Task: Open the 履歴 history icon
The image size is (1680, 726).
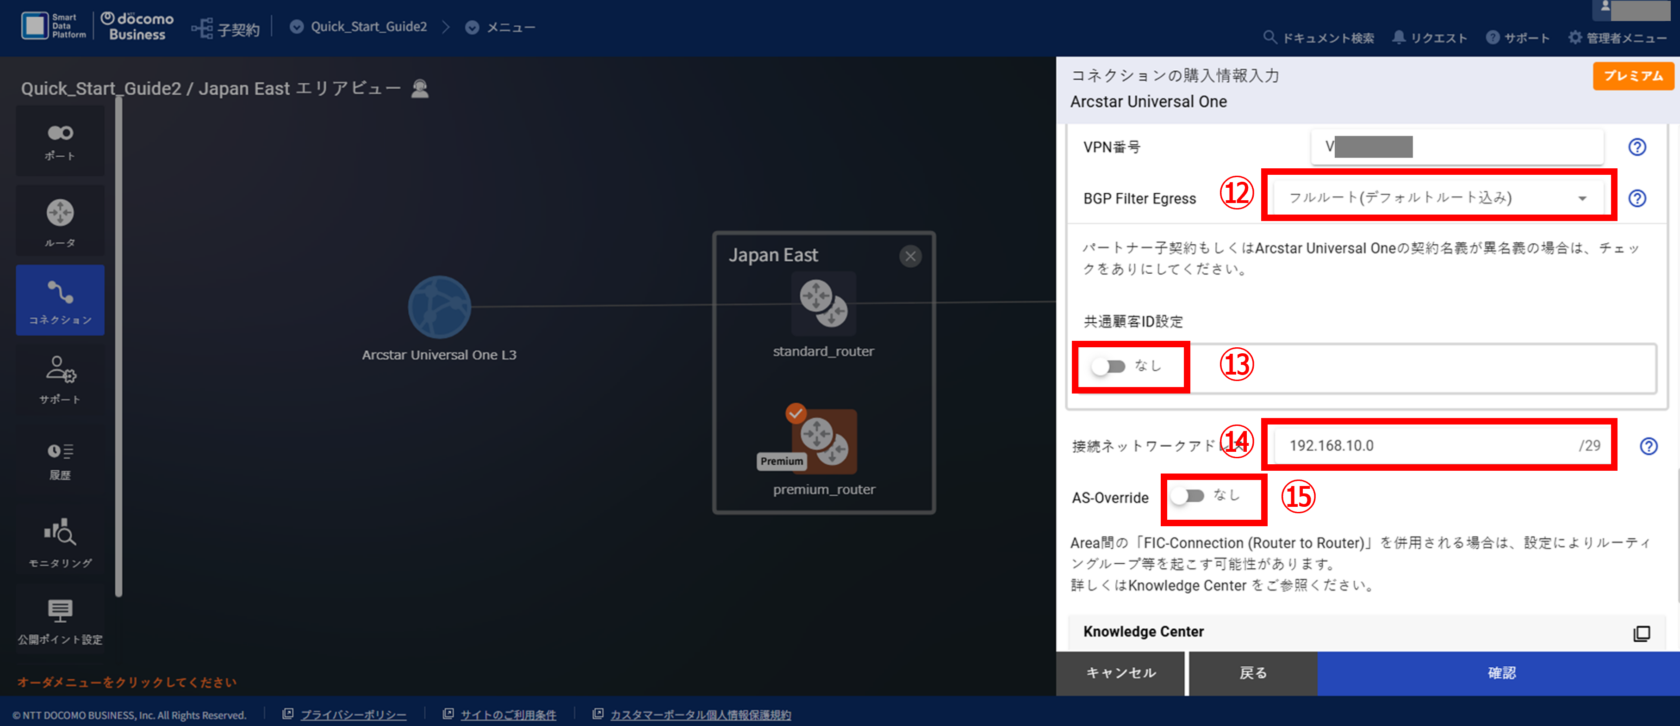Action: pyautogui.click(x=60, y=460)
